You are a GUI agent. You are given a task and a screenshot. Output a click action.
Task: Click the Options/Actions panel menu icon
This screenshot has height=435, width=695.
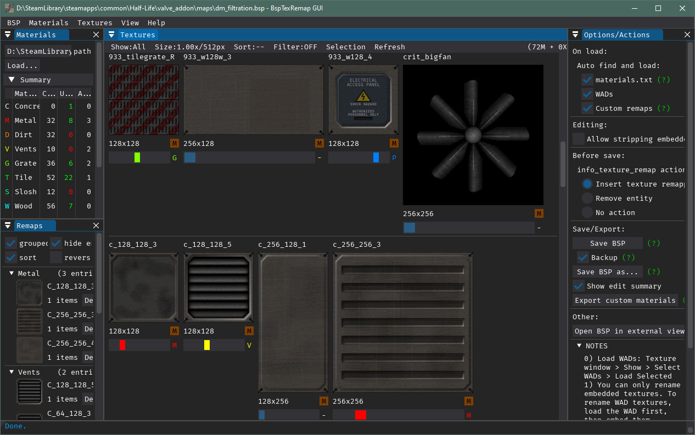click(x=575, y=34)
